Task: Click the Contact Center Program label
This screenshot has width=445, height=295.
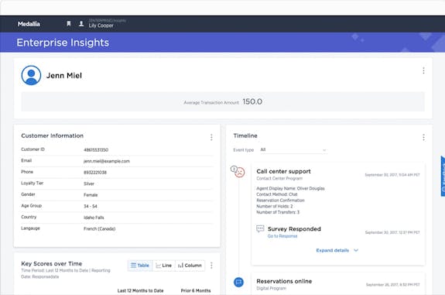Action: point(279,178)
